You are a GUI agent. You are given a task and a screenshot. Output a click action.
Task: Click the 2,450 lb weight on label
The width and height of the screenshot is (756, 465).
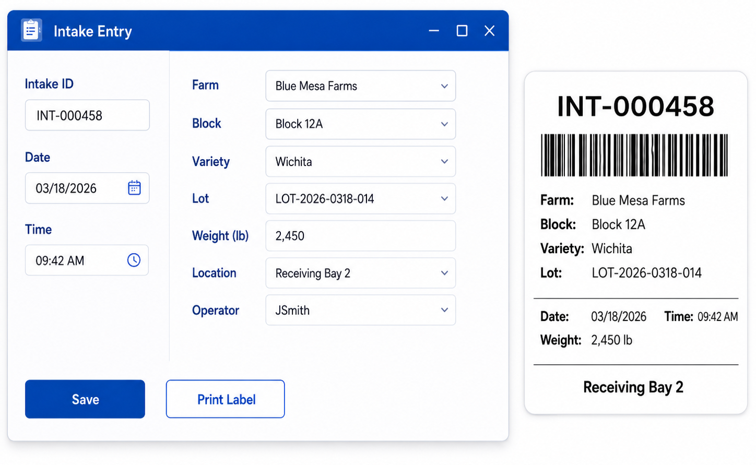pos(611,340)
